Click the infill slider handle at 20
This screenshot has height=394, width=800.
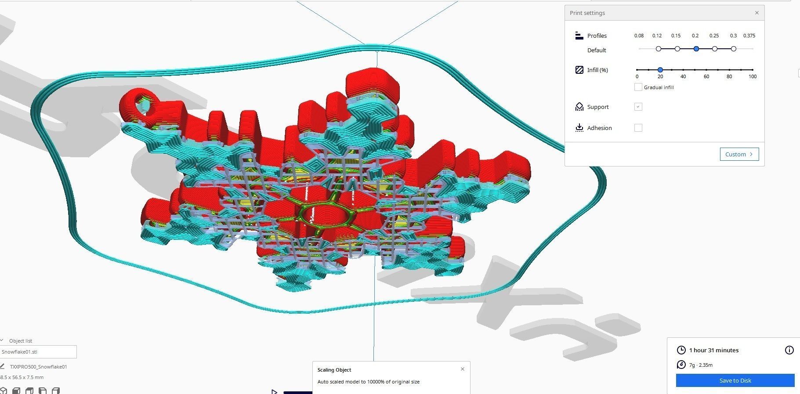[x=660, y=70]
